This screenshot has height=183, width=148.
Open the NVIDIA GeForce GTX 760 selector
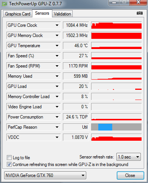(45, 175)
